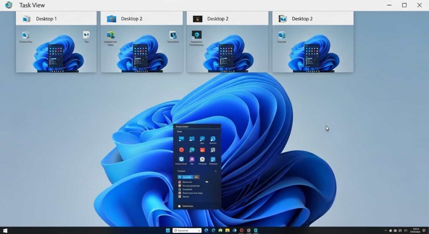Click the user account icon at Start menu bottom

tap(180, 206)
